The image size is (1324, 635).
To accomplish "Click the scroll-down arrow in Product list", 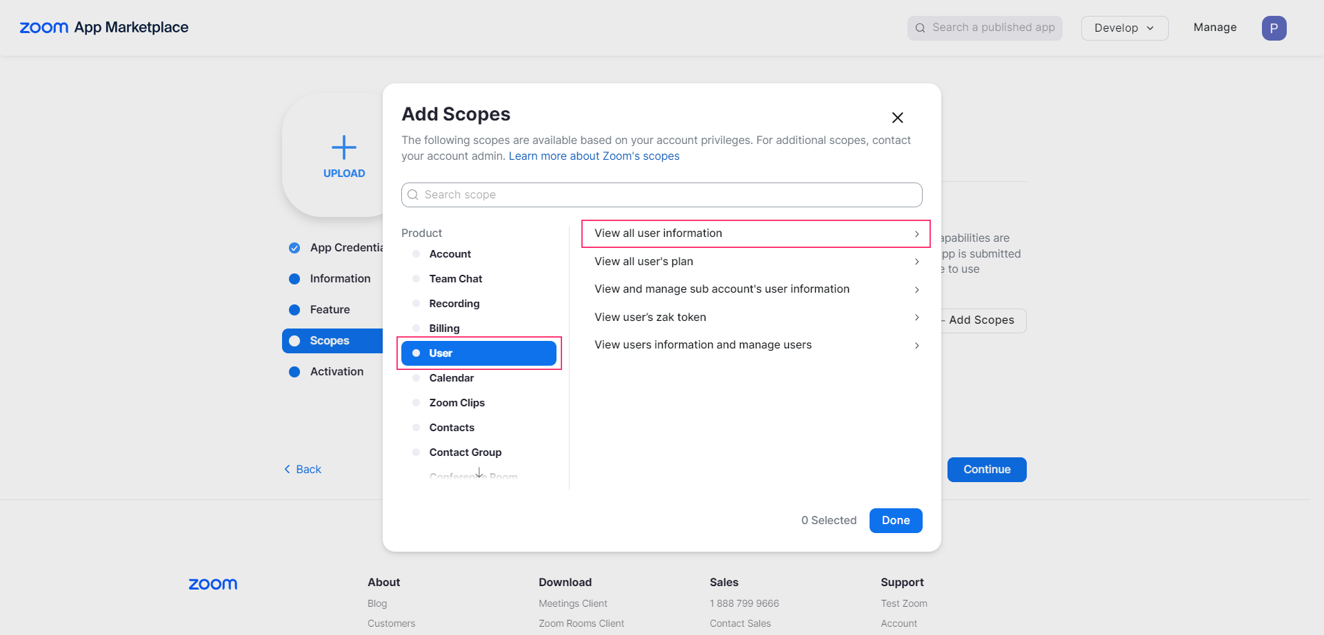I will [x=479, y=473].
